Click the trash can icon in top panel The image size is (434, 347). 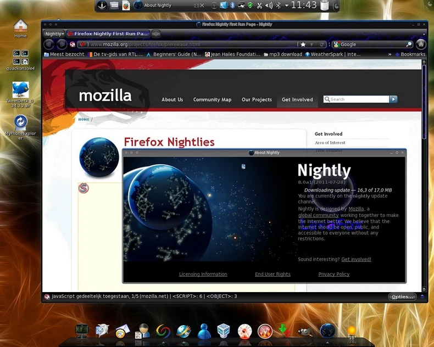click(x=325, y=5)
